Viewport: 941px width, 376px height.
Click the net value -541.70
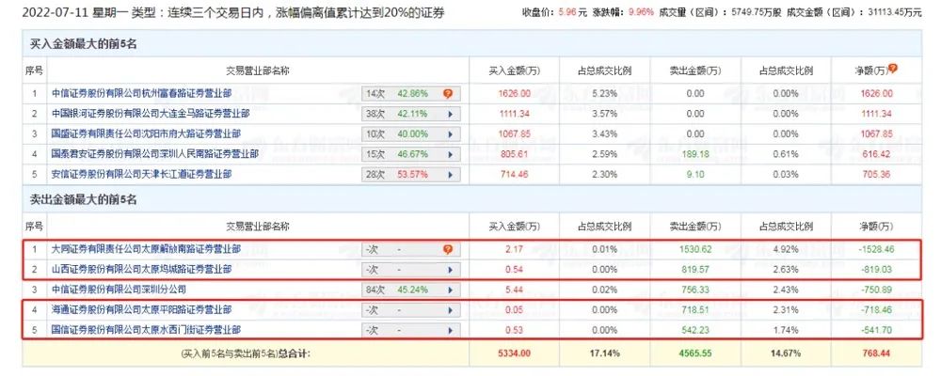pos(876,331)
